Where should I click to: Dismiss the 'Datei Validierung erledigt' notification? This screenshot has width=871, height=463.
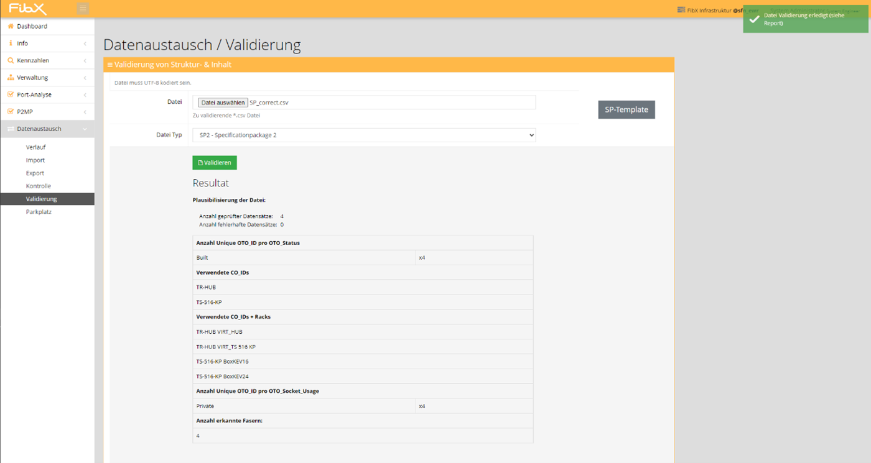pyautogui.click(x=806, y=19)
